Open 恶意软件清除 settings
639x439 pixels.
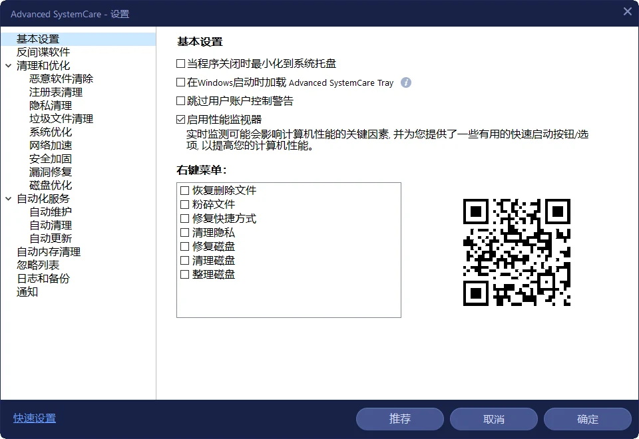[x=61, y=78]
